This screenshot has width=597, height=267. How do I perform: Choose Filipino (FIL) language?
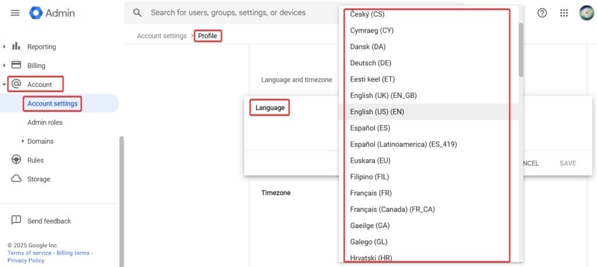[429, 177]
